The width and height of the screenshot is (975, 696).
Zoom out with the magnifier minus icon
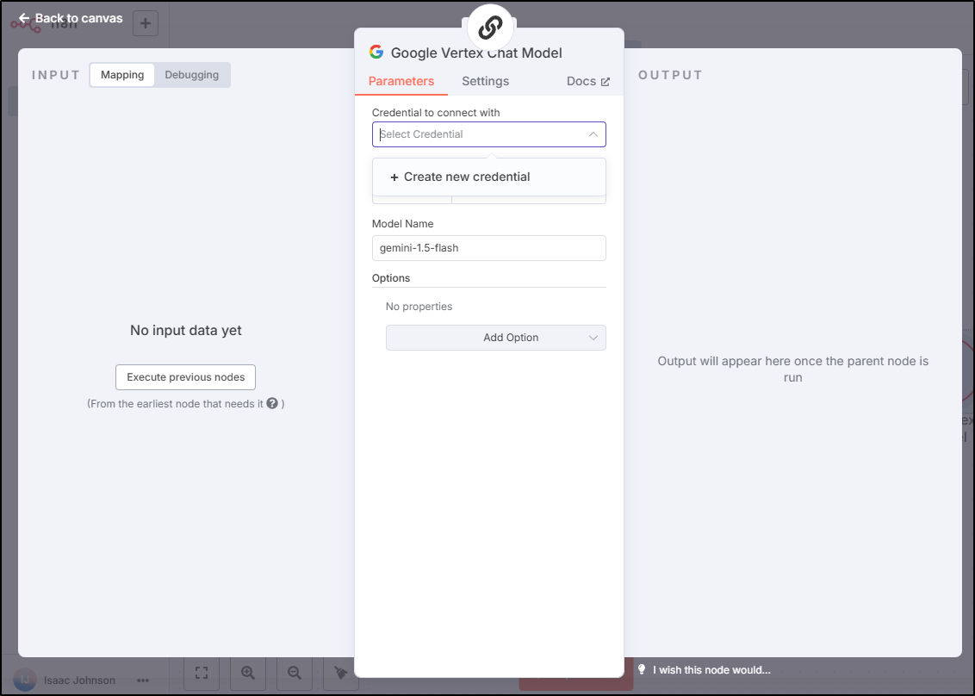(x=294, y=673)
